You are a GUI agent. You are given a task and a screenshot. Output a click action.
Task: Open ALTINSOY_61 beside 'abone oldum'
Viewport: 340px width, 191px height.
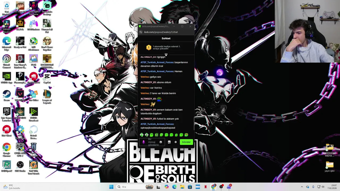coord(148,82)
